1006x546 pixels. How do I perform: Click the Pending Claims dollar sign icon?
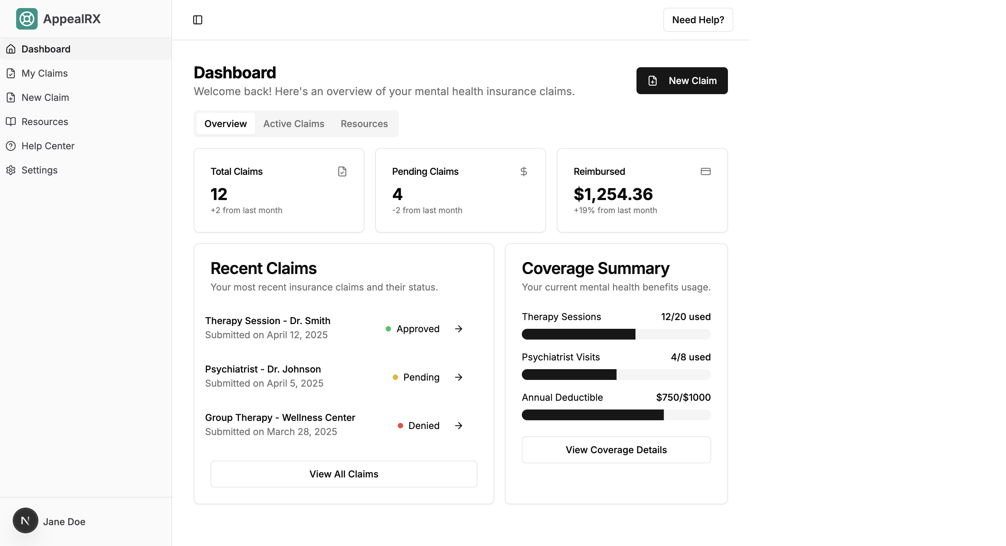coord(523,171)
